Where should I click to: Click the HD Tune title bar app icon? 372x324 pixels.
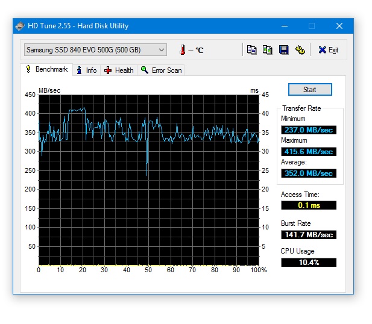tap(20, 26)
